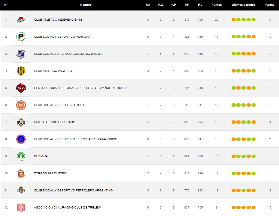Image resolution: width=279 pixels, height=216 pixels.
Task: Click the P.J games played column header
Action: click(x=147, y=5)
